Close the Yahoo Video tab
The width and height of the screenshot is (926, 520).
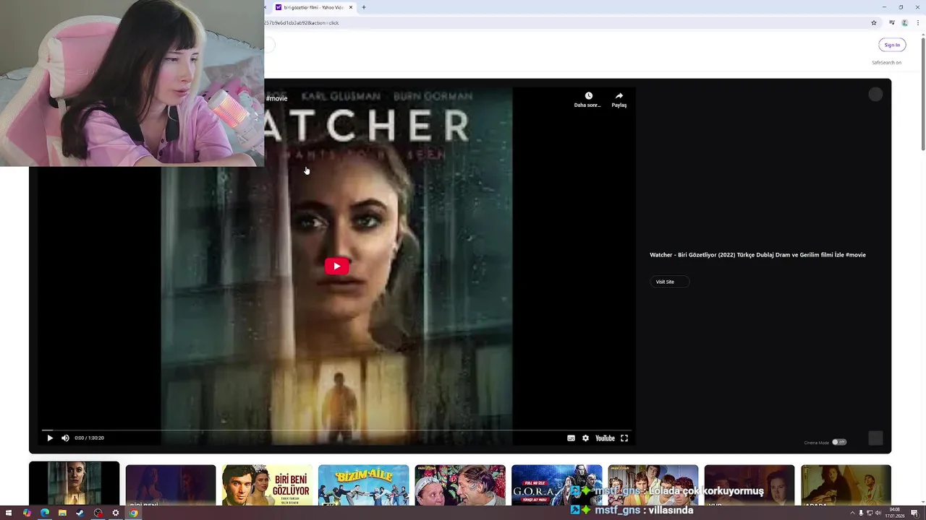click(x=351, y=7)
